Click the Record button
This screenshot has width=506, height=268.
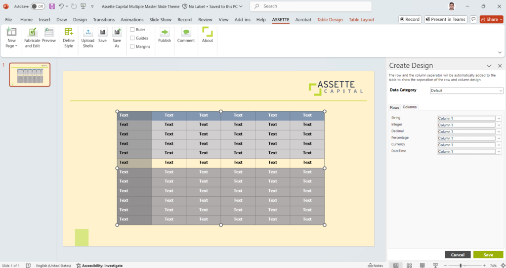tap(410, 19)
